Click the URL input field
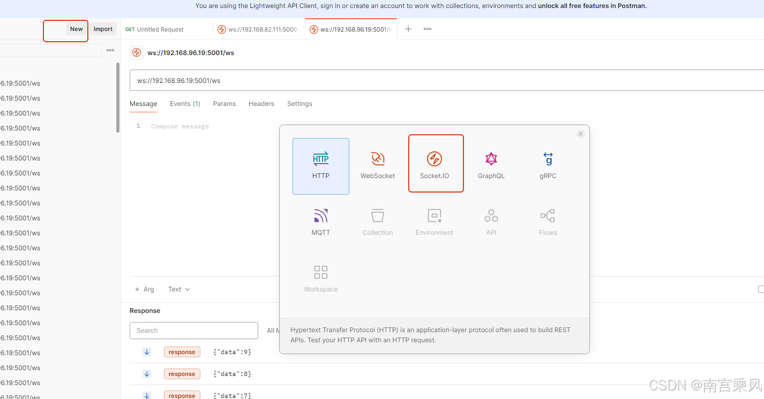The image size is (764, 399). (447, 81)
